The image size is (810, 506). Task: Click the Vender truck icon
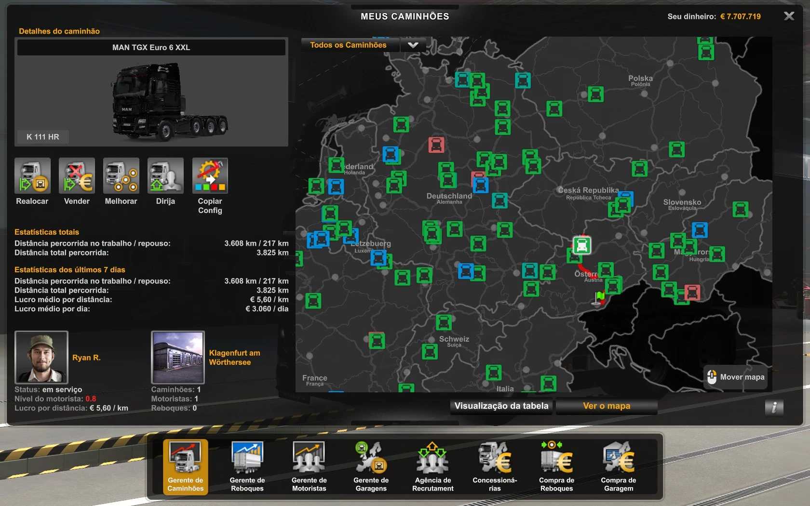tap(77, 176)
